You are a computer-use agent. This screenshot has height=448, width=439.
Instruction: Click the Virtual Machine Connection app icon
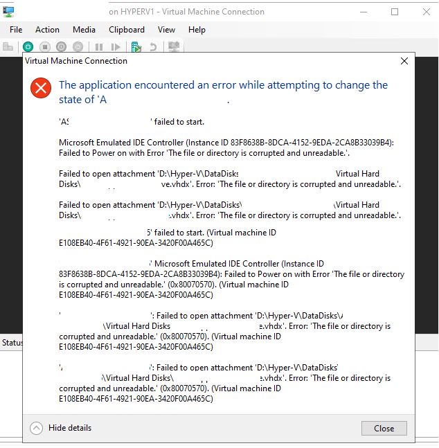[x=8, y=12]
